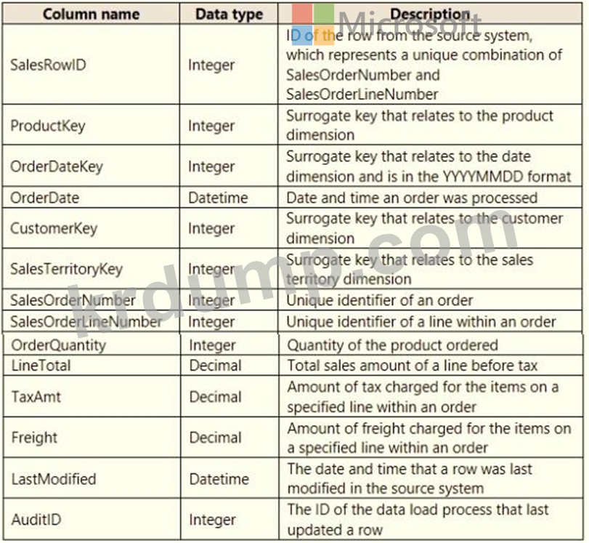589x543 pixels.
Task: Click the Data type header
Action: [x=229, y=15]
